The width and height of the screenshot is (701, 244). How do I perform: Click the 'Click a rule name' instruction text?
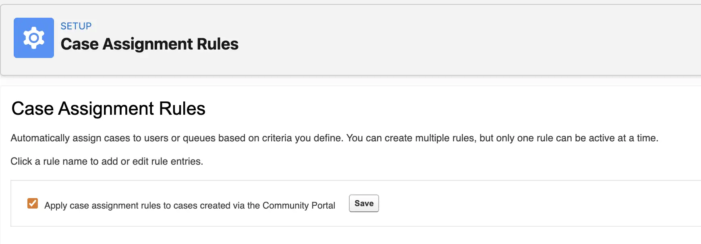107,161
